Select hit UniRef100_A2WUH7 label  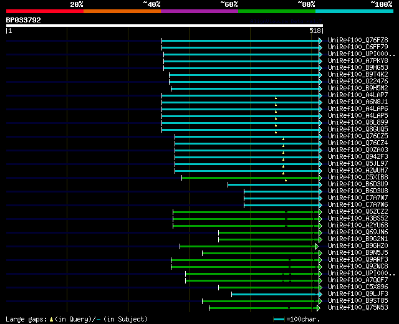pos(358,171)
